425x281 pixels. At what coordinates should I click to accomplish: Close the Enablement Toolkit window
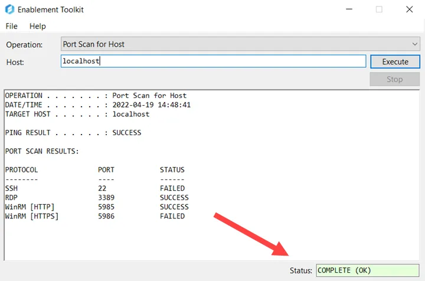coord(409,9)
